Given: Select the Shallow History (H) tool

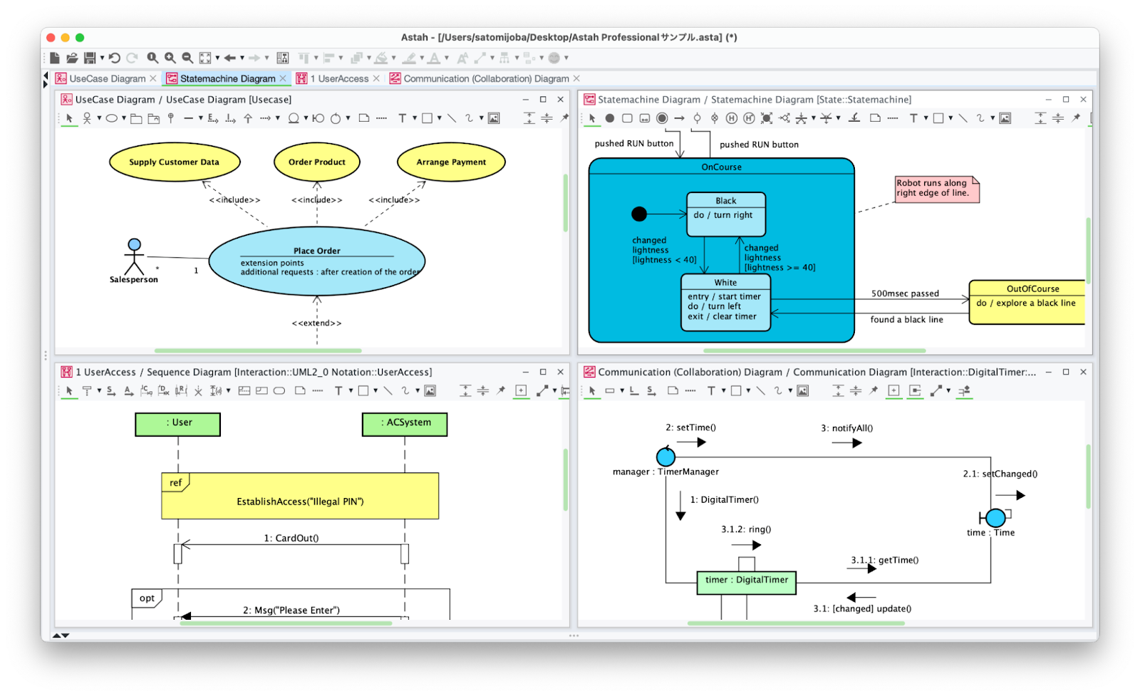Looking at the screenshot, I should [732, 118].
